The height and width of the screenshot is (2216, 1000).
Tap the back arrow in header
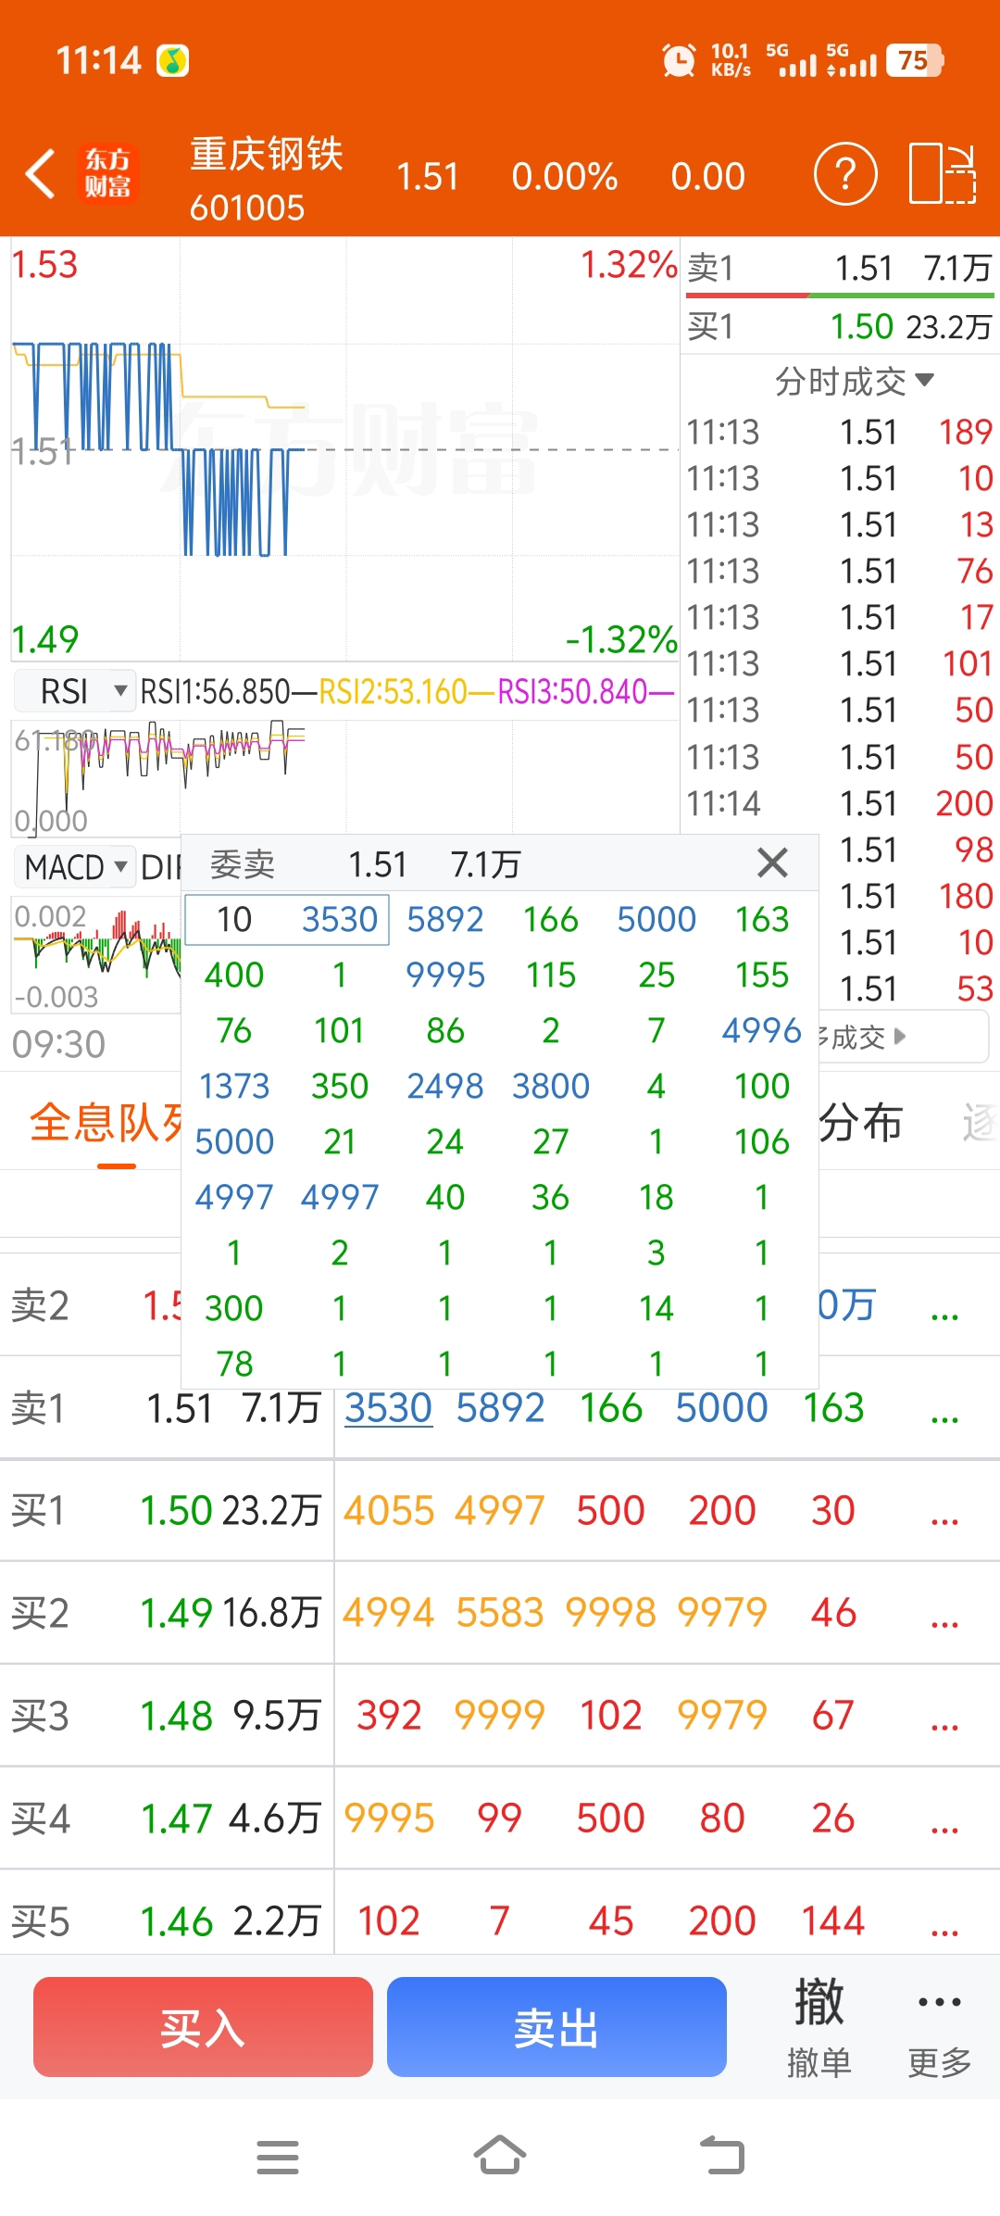40,174
